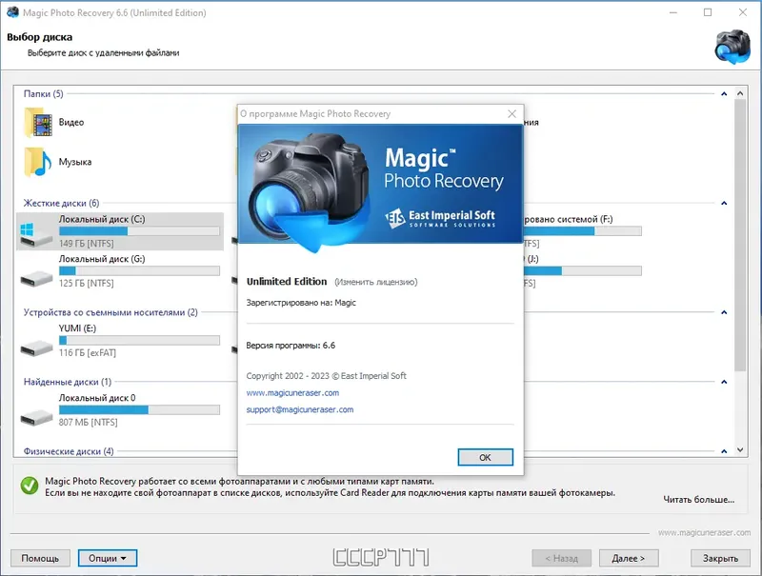Maximize the Magic Photo Recovery window
Image resolution: width=762 pixels, height=576 pixels.
[708, 12]
